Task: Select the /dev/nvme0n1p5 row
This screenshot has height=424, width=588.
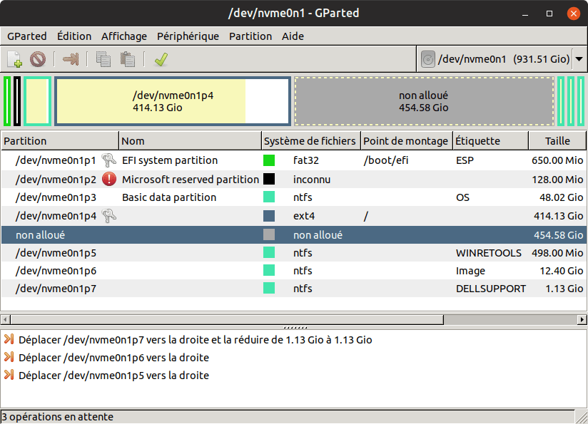Action: click(x=293, y=253)
